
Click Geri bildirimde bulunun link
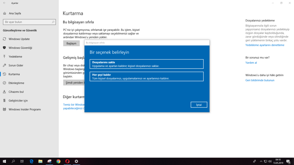(x=260, y=80)
